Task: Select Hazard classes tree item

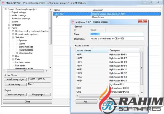Action: (x=26, y=50)
